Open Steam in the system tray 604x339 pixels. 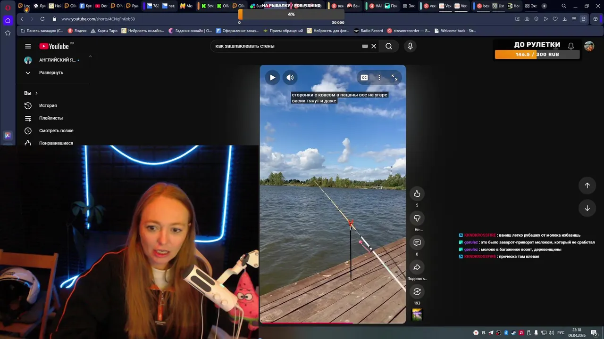[514, 333]
